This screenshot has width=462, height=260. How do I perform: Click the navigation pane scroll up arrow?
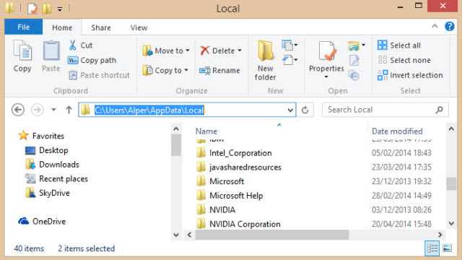coord(176,129)
